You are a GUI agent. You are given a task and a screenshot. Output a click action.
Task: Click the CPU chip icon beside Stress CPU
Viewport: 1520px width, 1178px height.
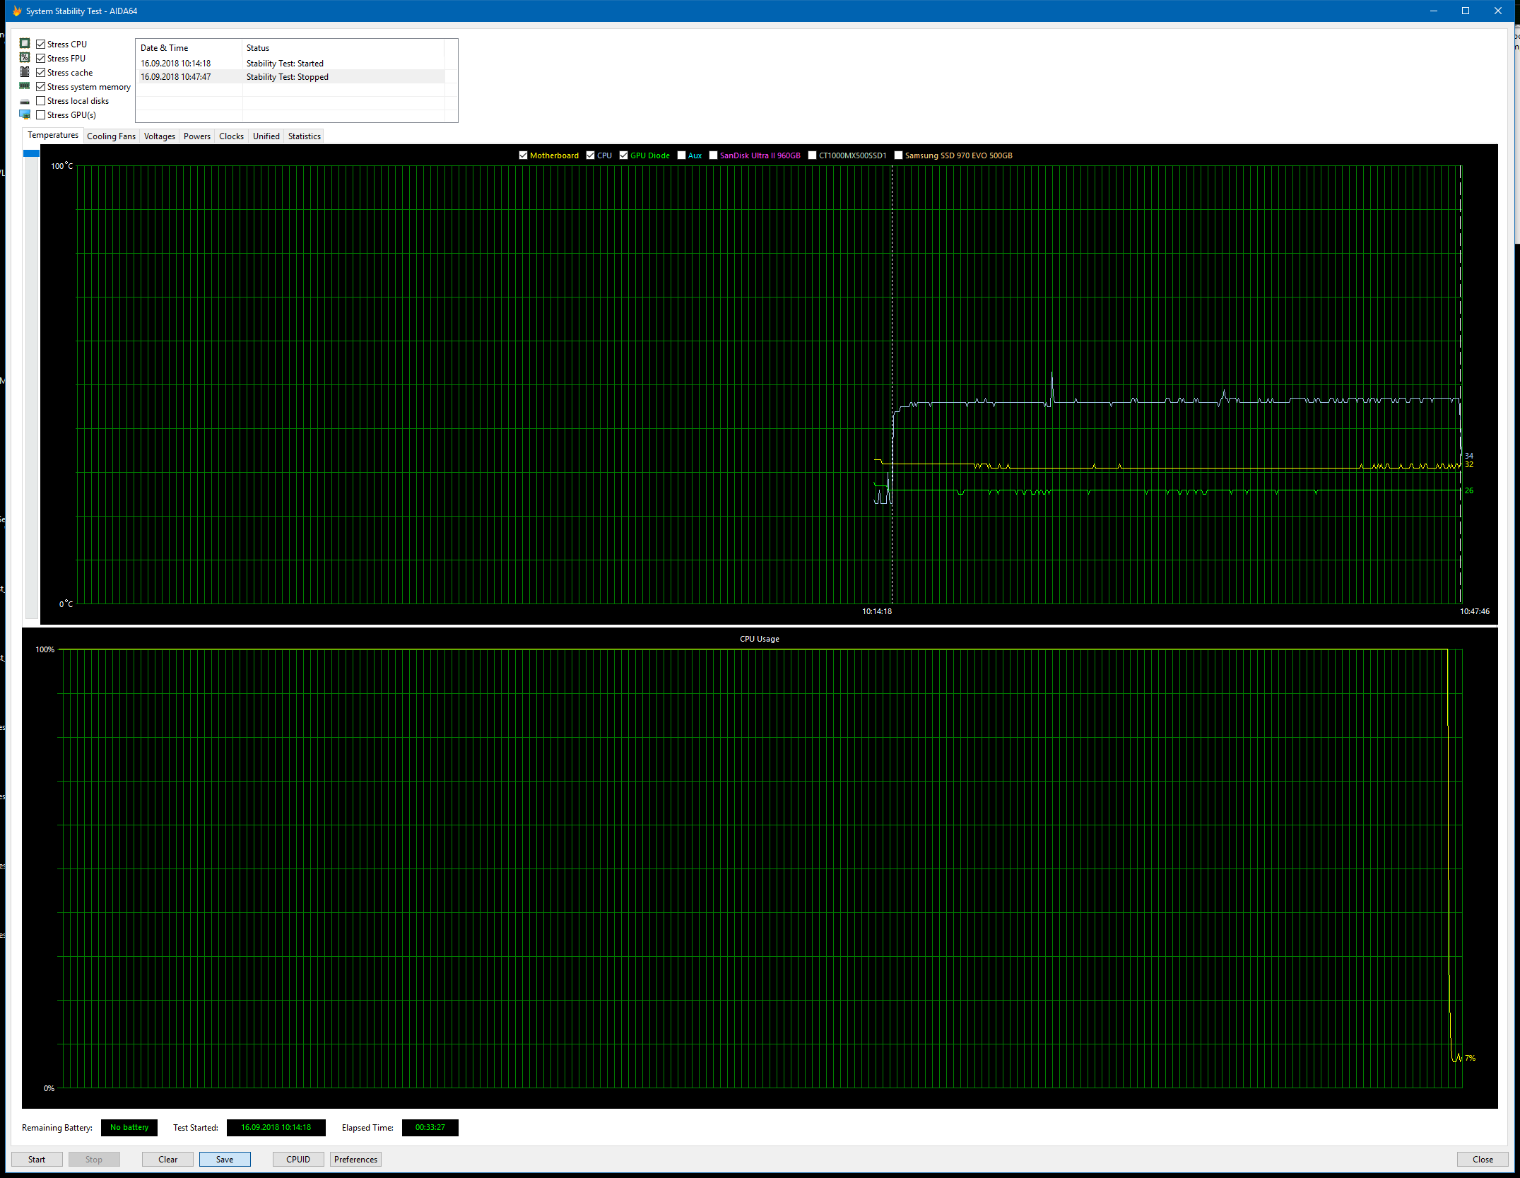(x=25, y=44)
